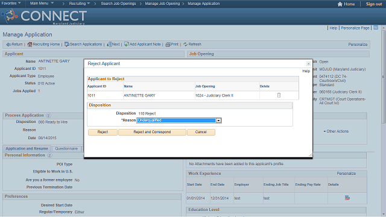
Task: Click the 01/01/2014 start date cell
Action: (x=195, y=198)
